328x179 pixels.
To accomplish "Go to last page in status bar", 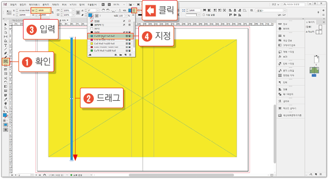I will [40, 175].
